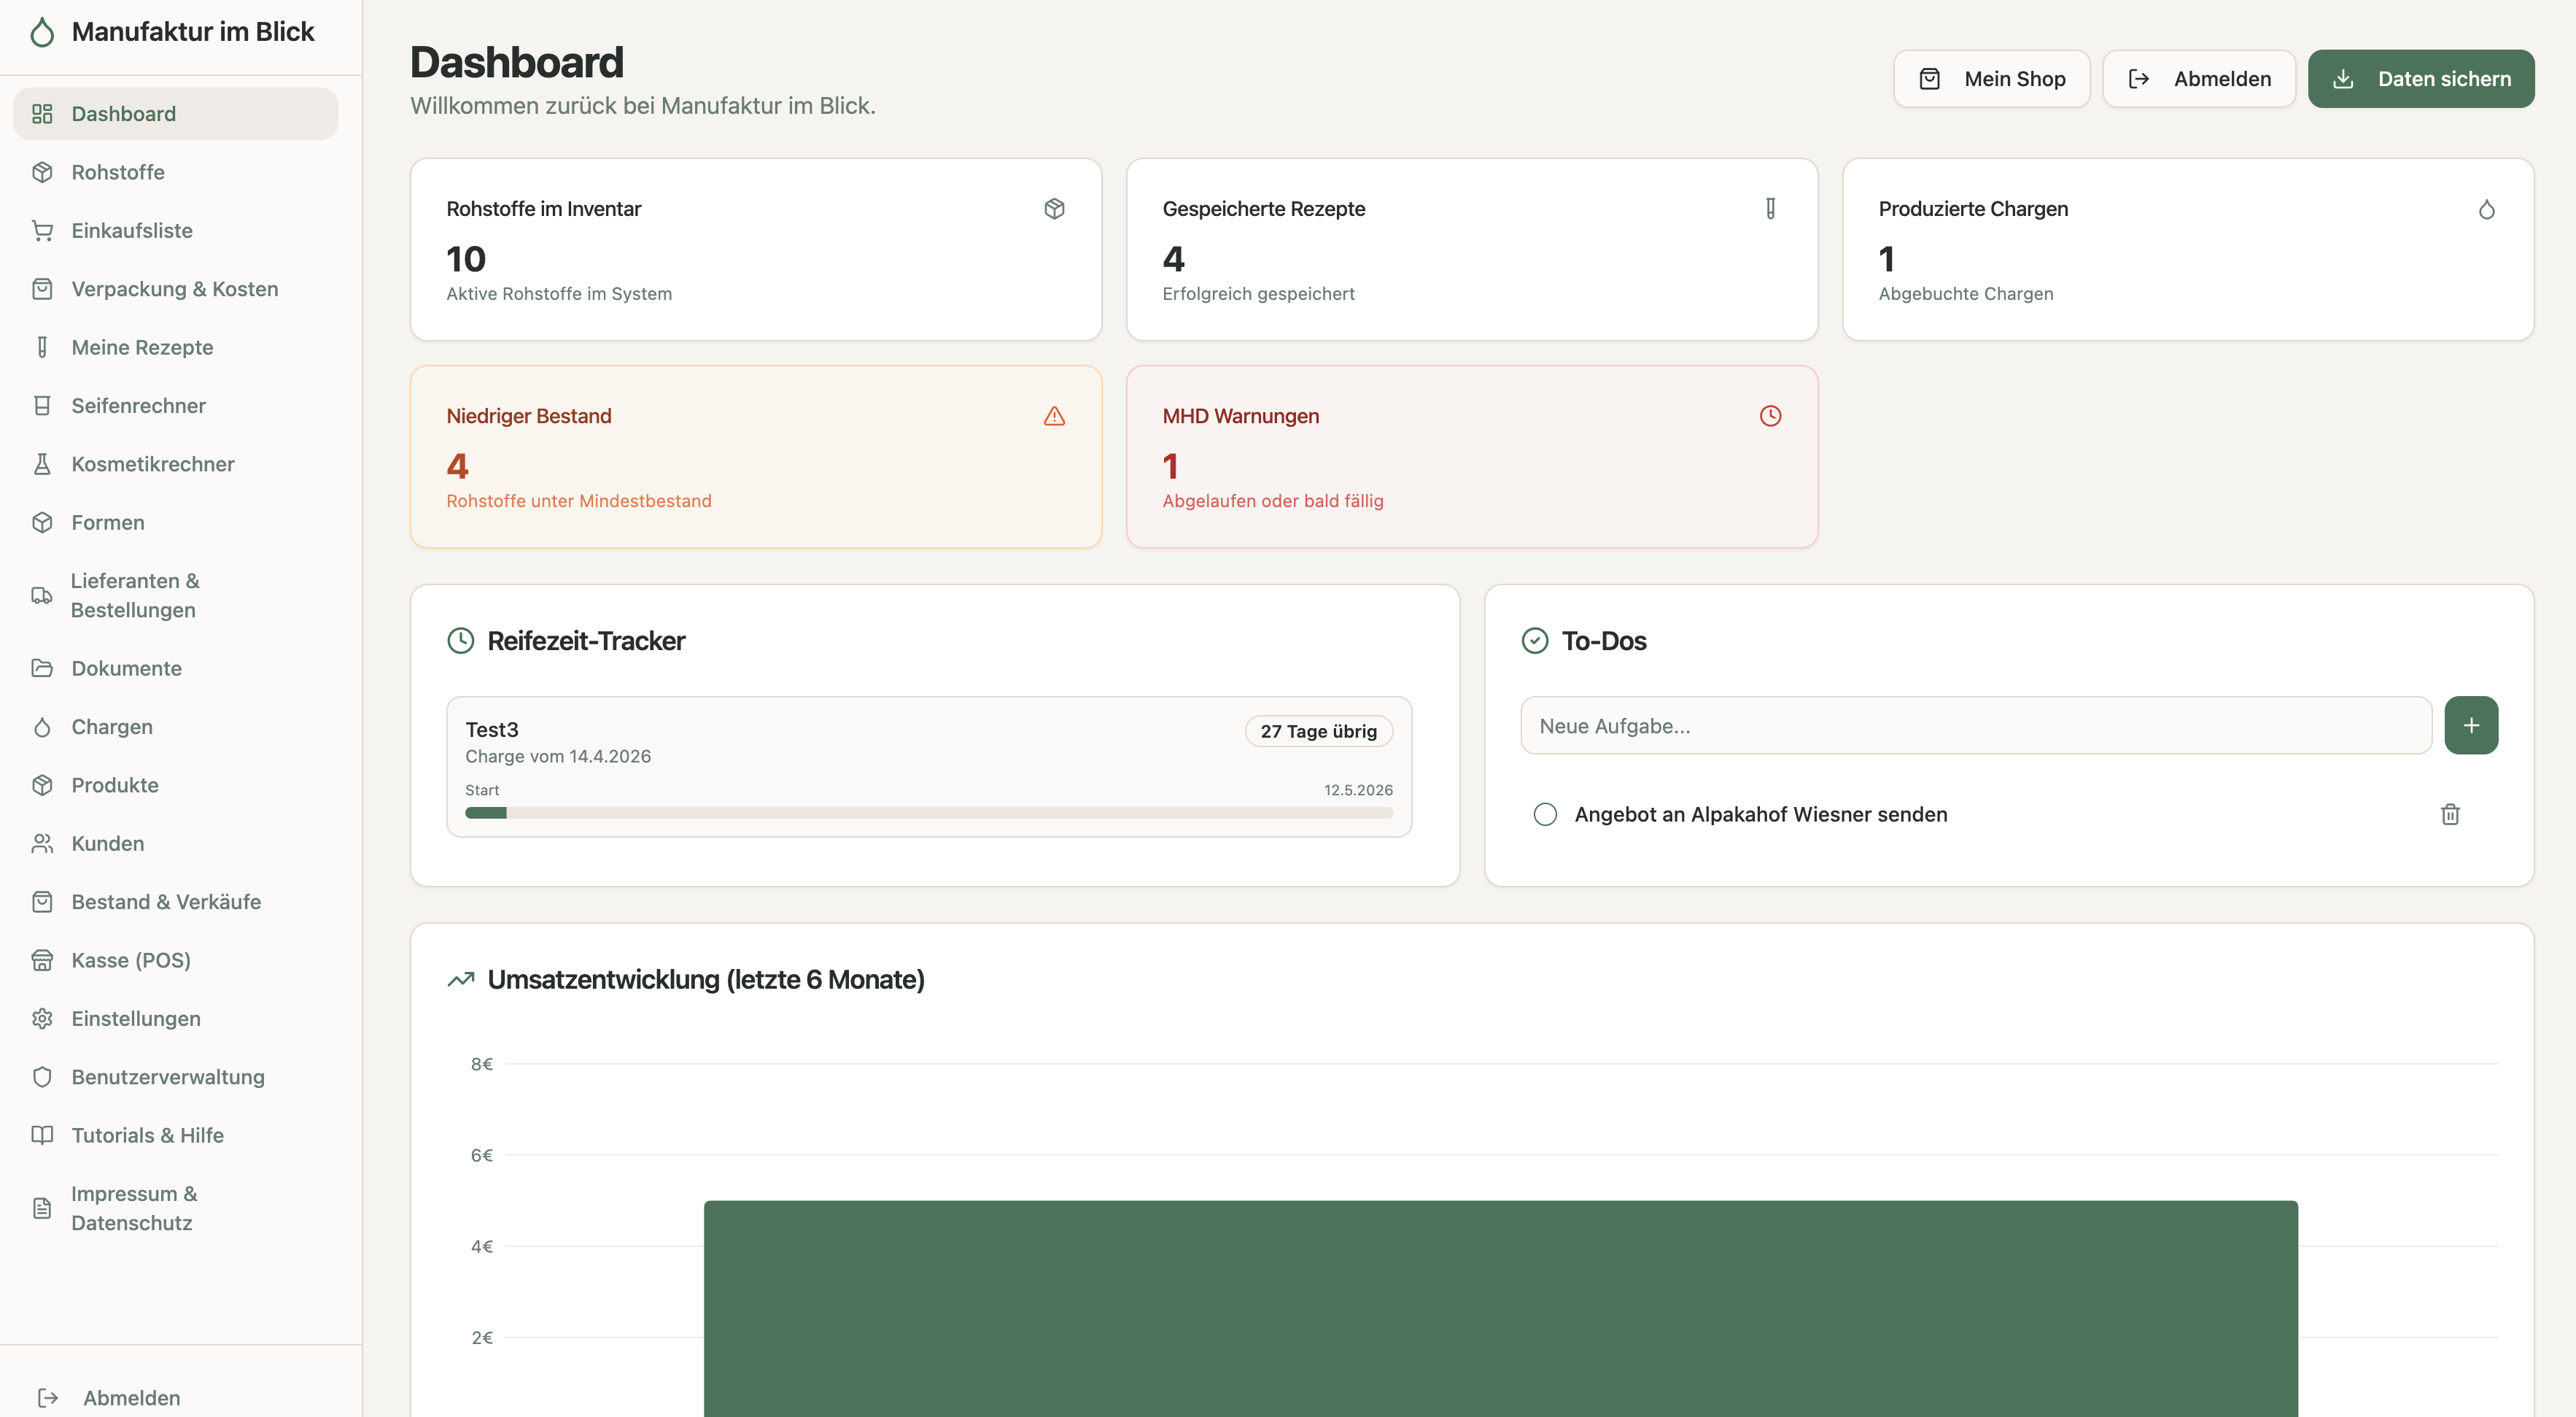Click the Einkaufsliste shopping cart icon
This screenshot has width=2576, height=1417.
[42, 230]
